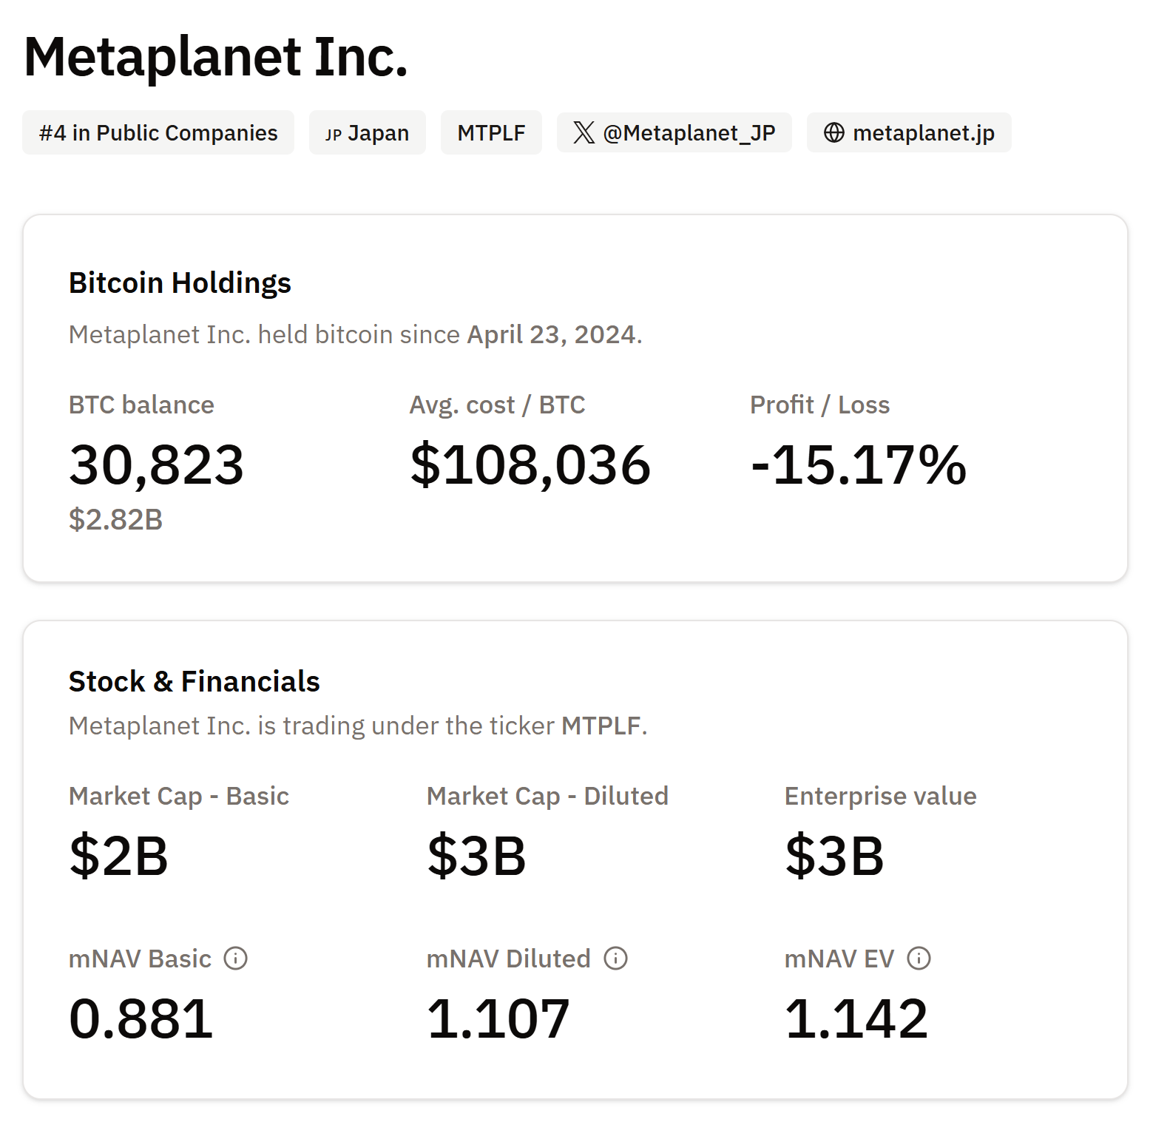Viewport: 1170px width, 1122px height.
Task: Open the mNAV Diluted info tooltip icon
Action: [x=615, y=959]
